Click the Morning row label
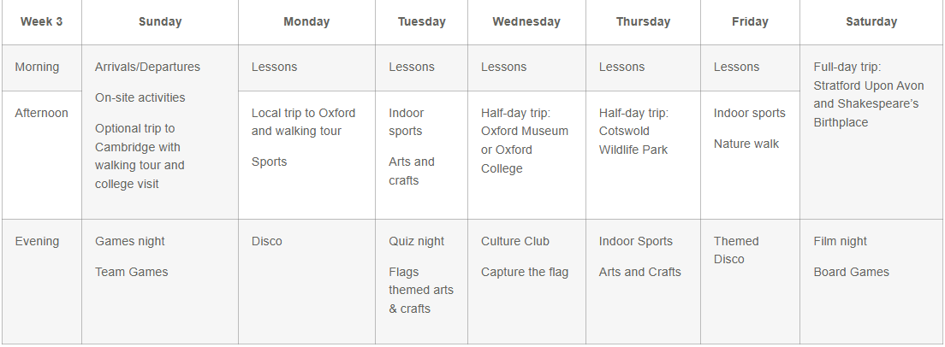 click(38, 68)
